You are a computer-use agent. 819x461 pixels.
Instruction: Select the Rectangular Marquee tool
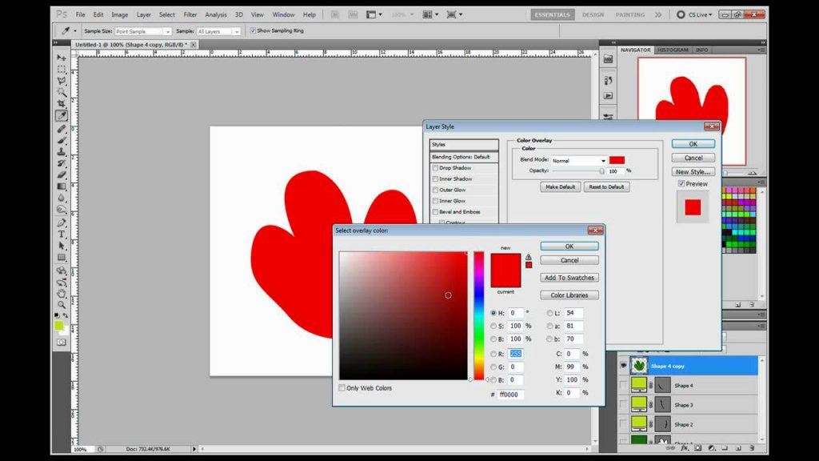[x=62, y=69]
